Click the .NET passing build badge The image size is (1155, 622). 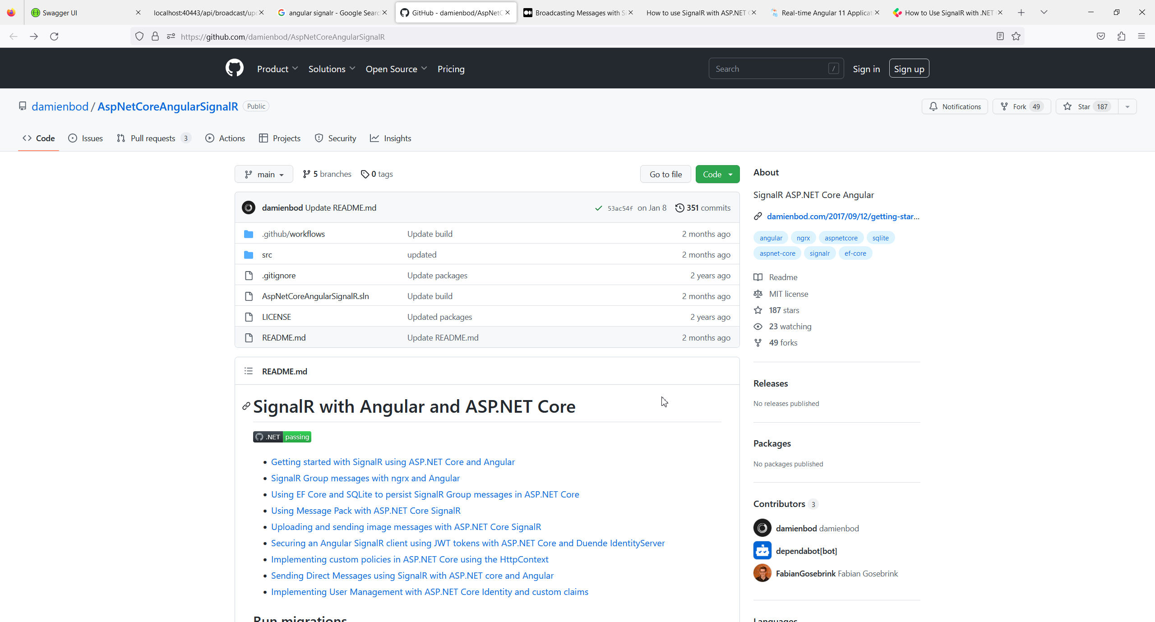pyautogui.click(x=282, y=437)
